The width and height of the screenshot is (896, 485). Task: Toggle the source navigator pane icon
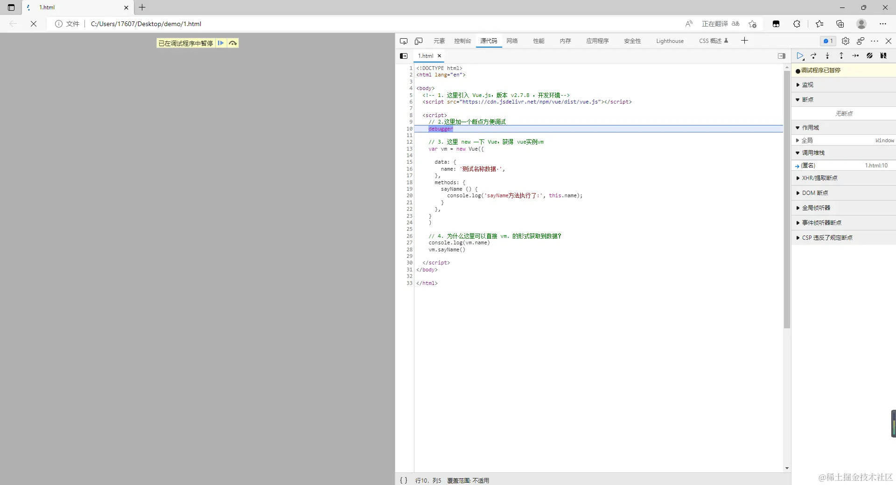point(404,56)
